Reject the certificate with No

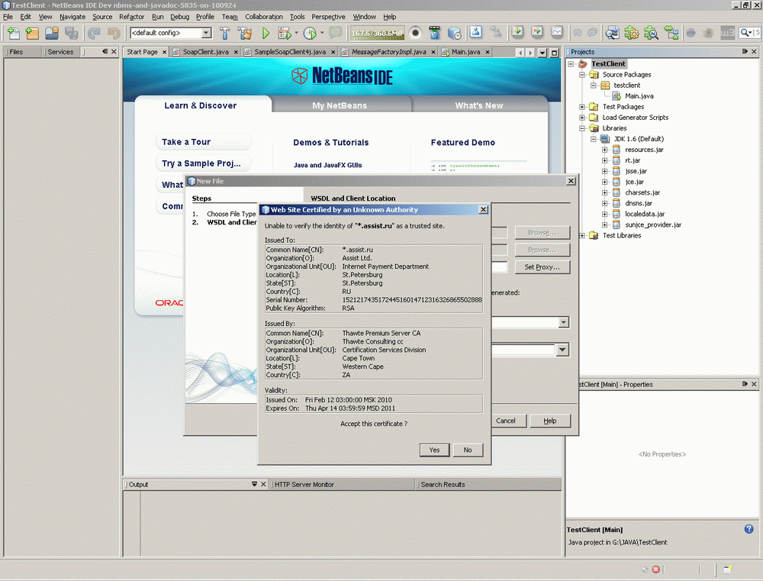468,450
